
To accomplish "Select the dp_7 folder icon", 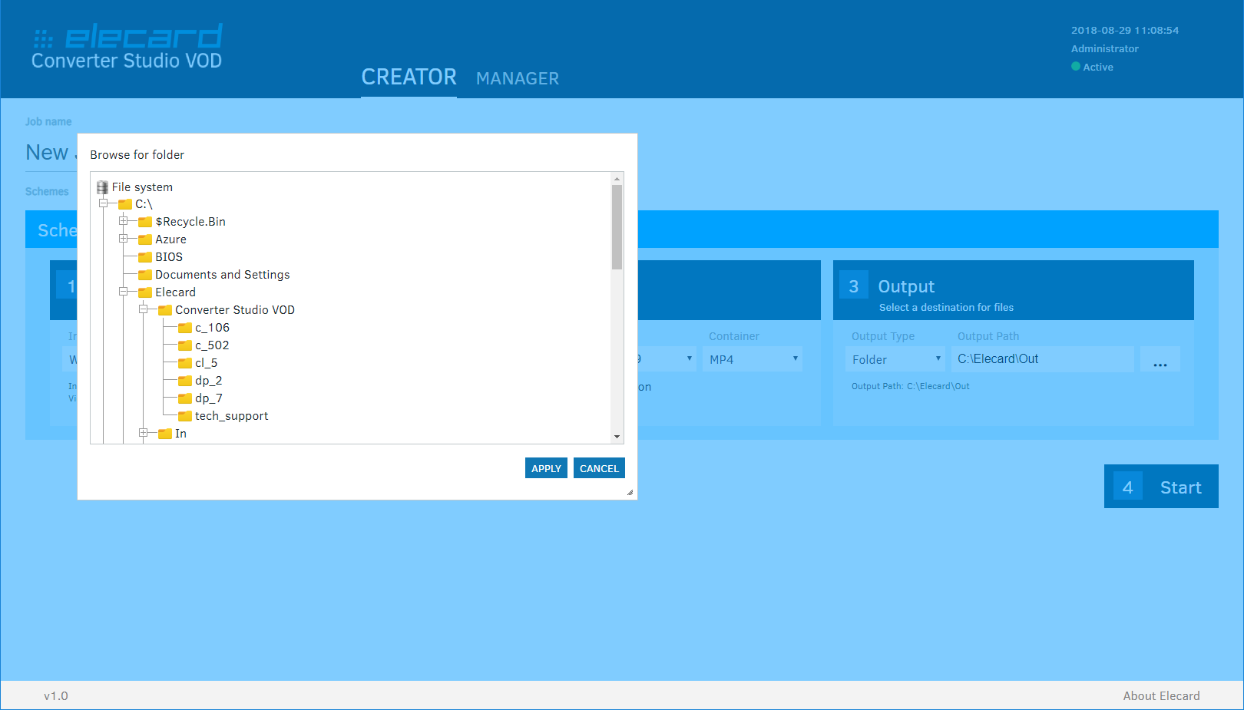I will (x=184, y=398).
